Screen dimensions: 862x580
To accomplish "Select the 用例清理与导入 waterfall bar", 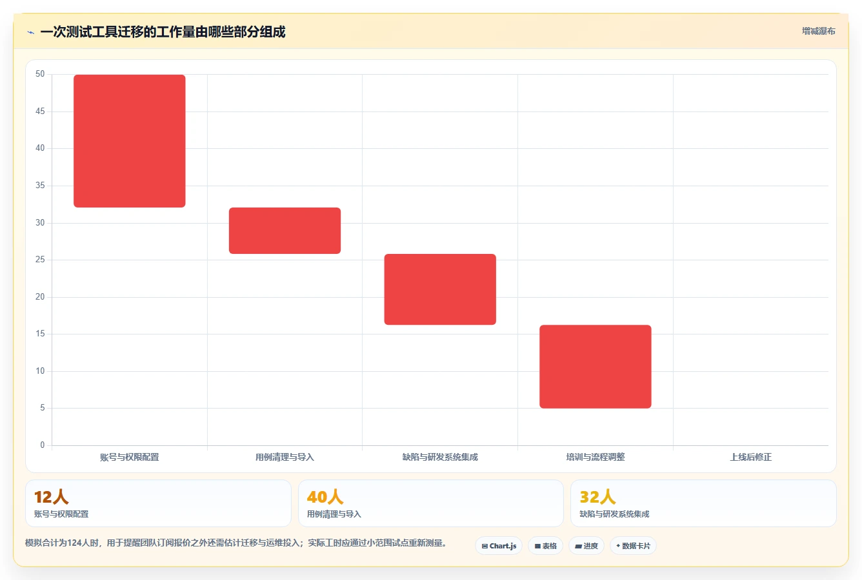I will click(285, 231).
